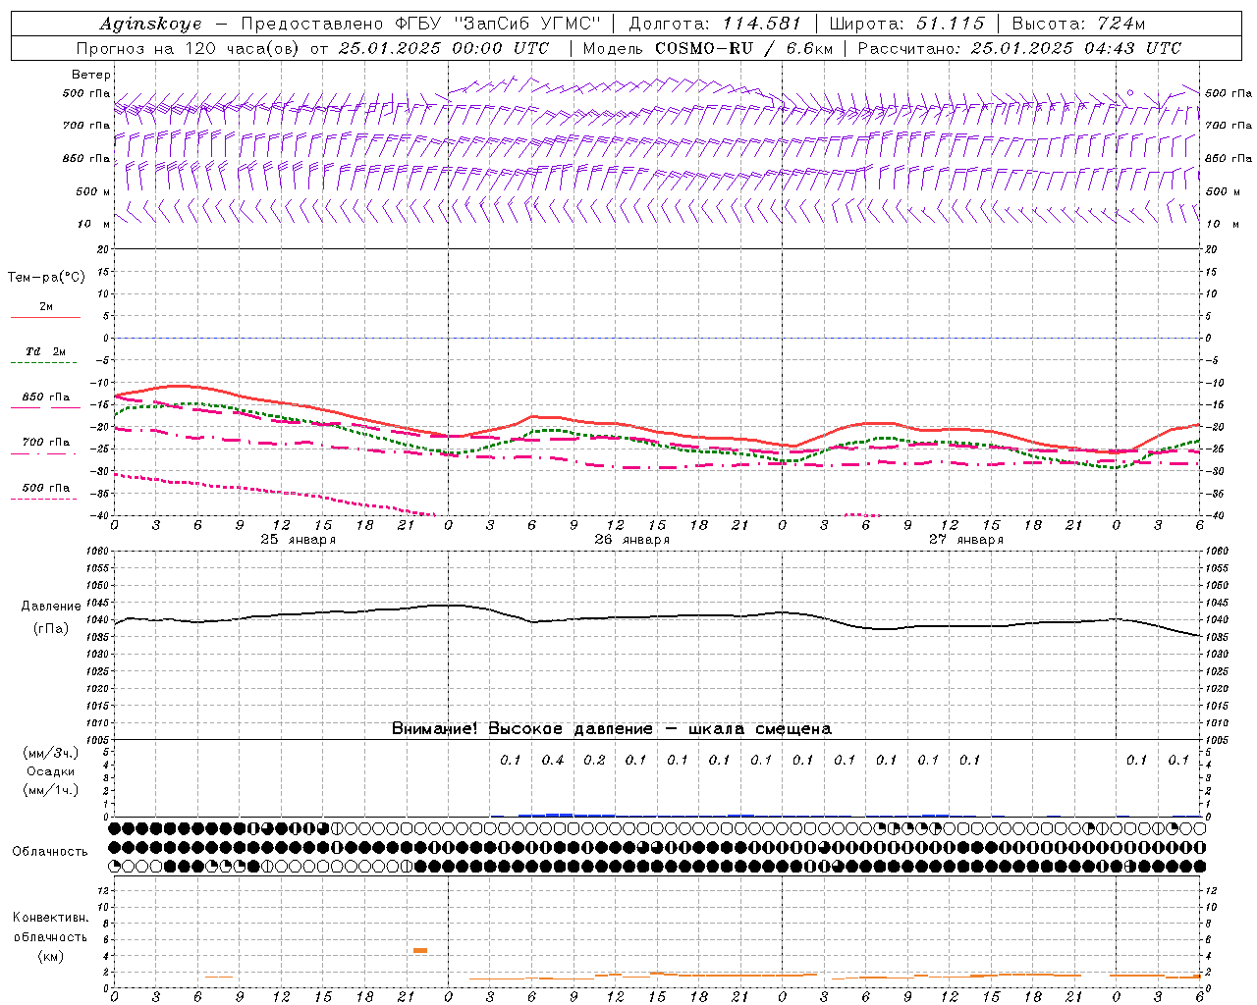Click the 700 гПа temperature legend entry

pos(46,443)
